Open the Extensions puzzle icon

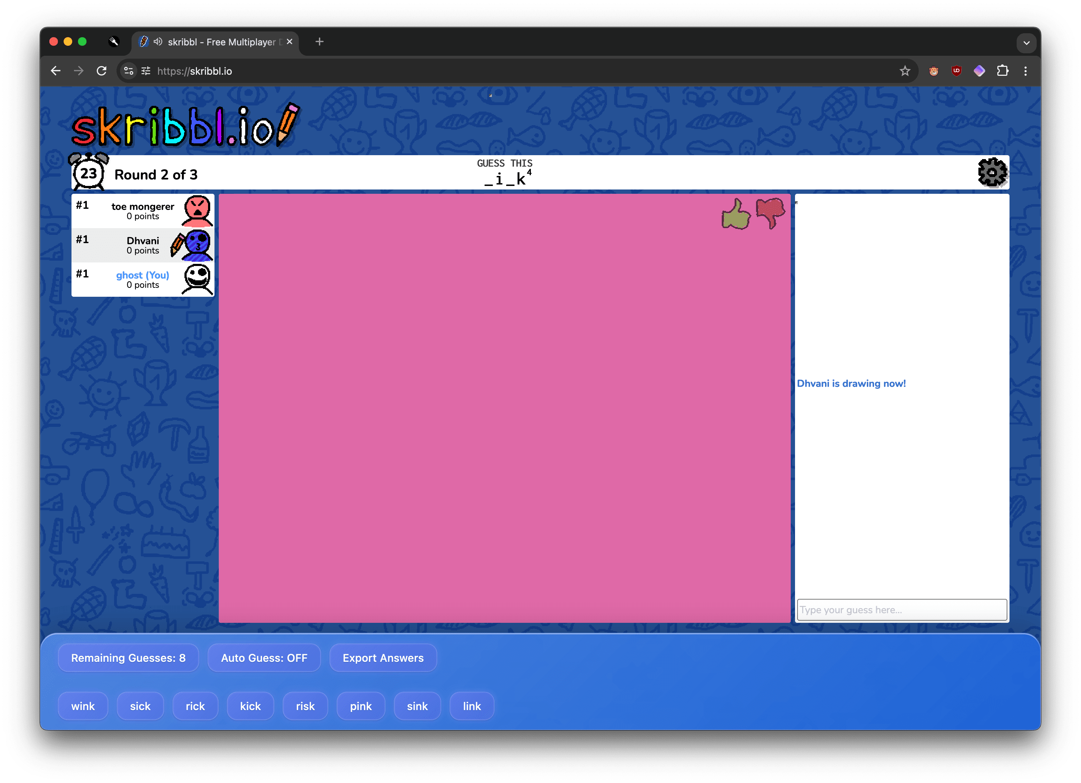tap(1002, 71)
